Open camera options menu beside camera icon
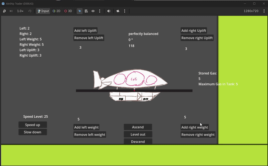The width and height of the screenshot is (268, 166). 125,11
